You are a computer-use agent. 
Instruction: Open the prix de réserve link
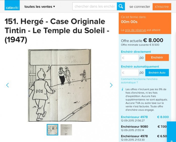(136, 30)
